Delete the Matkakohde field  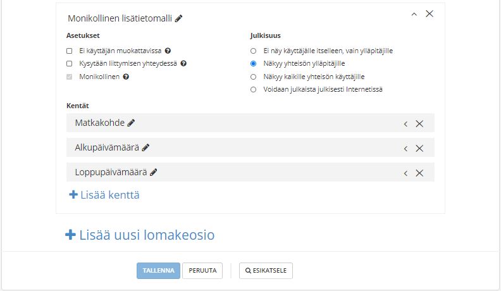click(419, 123)
